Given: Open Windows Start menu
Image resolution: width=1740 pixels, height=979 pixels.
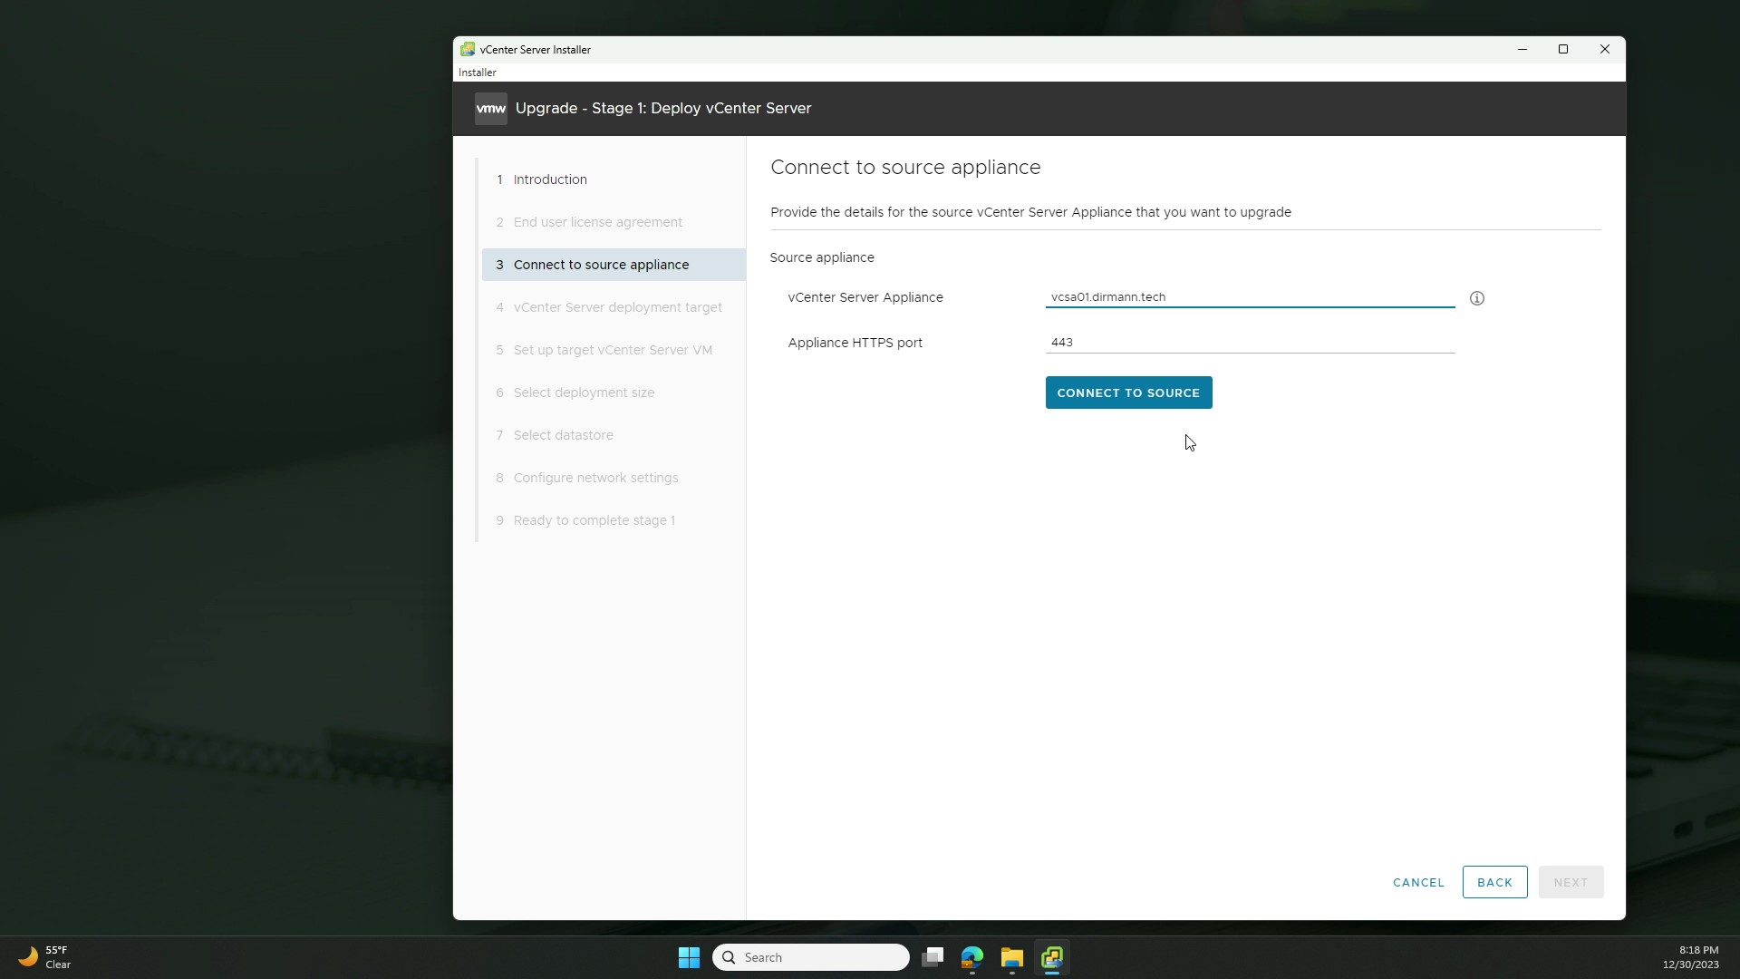Looking at the screenshot, I should [x=689, y=957].
